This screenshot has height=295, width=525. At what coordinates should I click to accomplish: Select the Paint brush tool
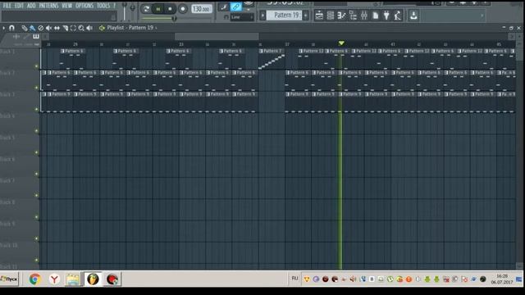tap(33, 28)
